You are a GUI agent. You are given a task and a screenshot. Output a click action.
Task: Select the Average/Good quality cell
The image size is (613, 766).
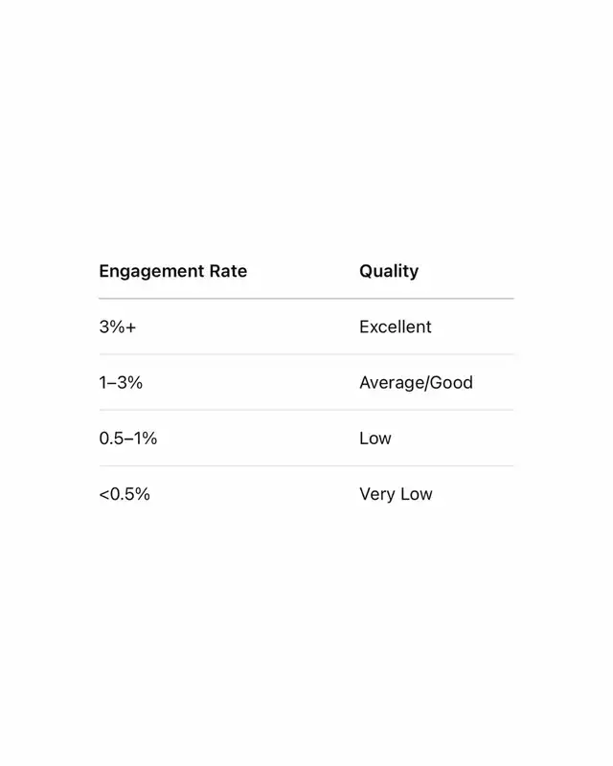pos(416,382)
